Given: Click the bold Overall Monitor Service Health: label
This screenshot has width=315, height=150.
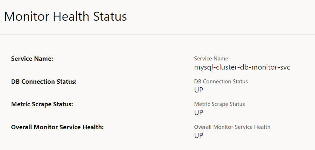Looking at the screenshot, I should (x=58, y=127).
